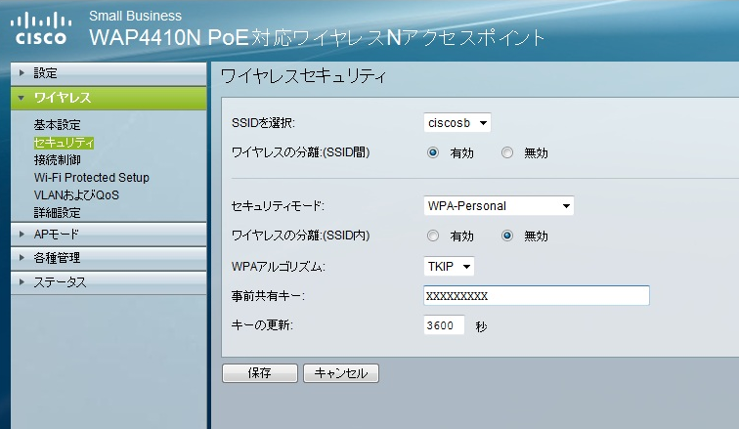Click the SSIDを選択 label

point(263,123)
